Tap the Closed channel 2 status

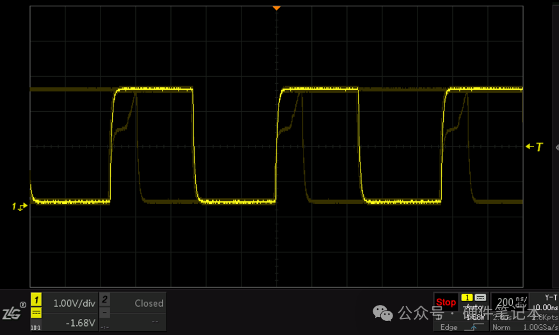click(x=149, y=303)
